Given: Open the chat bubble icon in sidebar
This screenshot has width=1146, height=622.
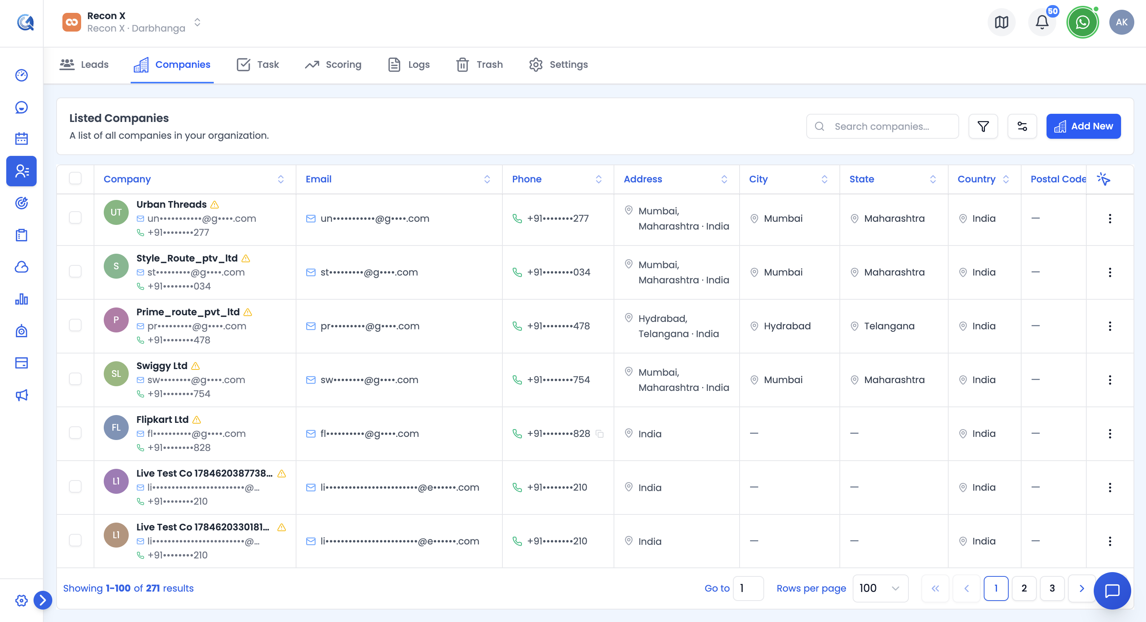Looking at the screenshot, I should point(21,107).
